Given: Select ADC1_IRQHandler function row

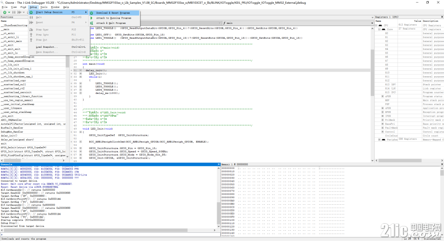Looking at the screenshot, I should [x=33, y=120].
